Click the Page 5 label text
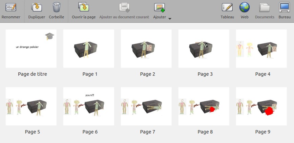The image size is (294, 143). (33, 132)
